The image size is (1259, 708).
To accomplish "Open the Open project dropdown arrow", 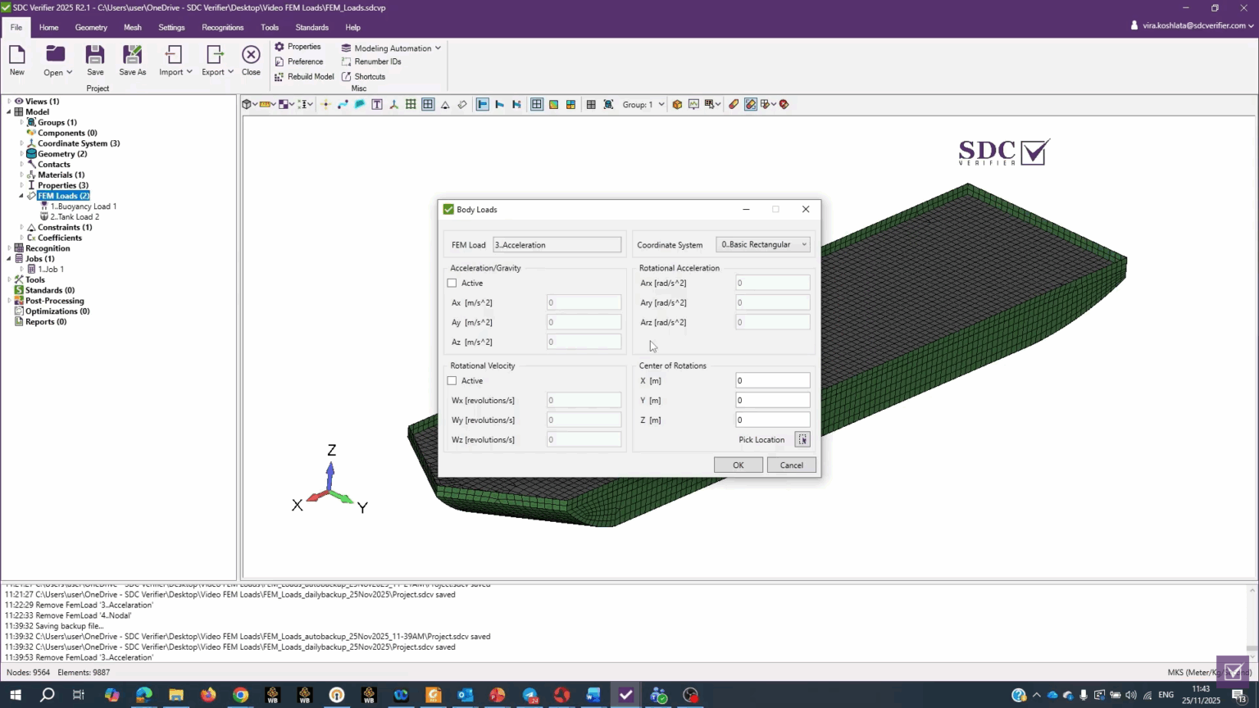I will click(x=69, y=72).
